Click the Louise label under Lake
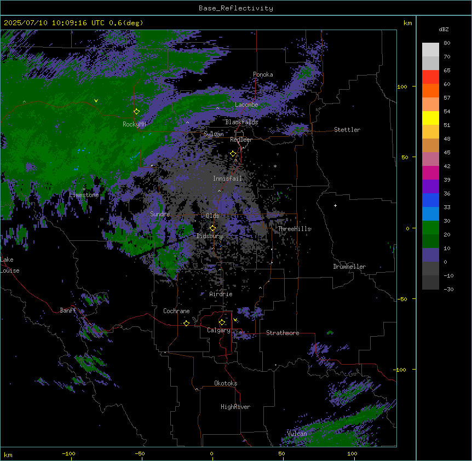 coord(10,271)
